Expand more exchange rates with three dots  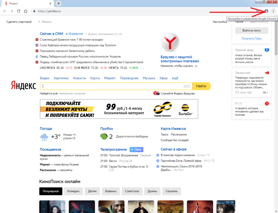[x=142, y=68]
